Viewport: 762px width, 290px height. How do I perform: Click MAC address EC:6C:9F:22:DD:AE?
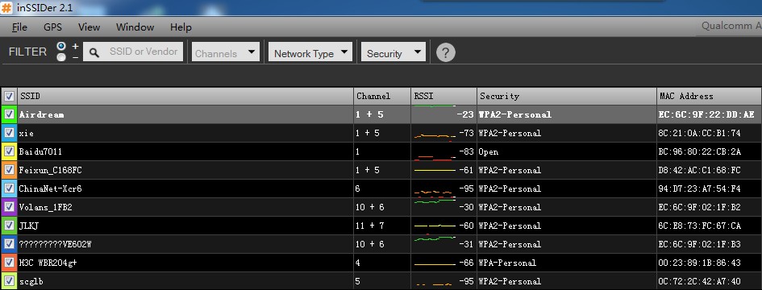[706, 114]
